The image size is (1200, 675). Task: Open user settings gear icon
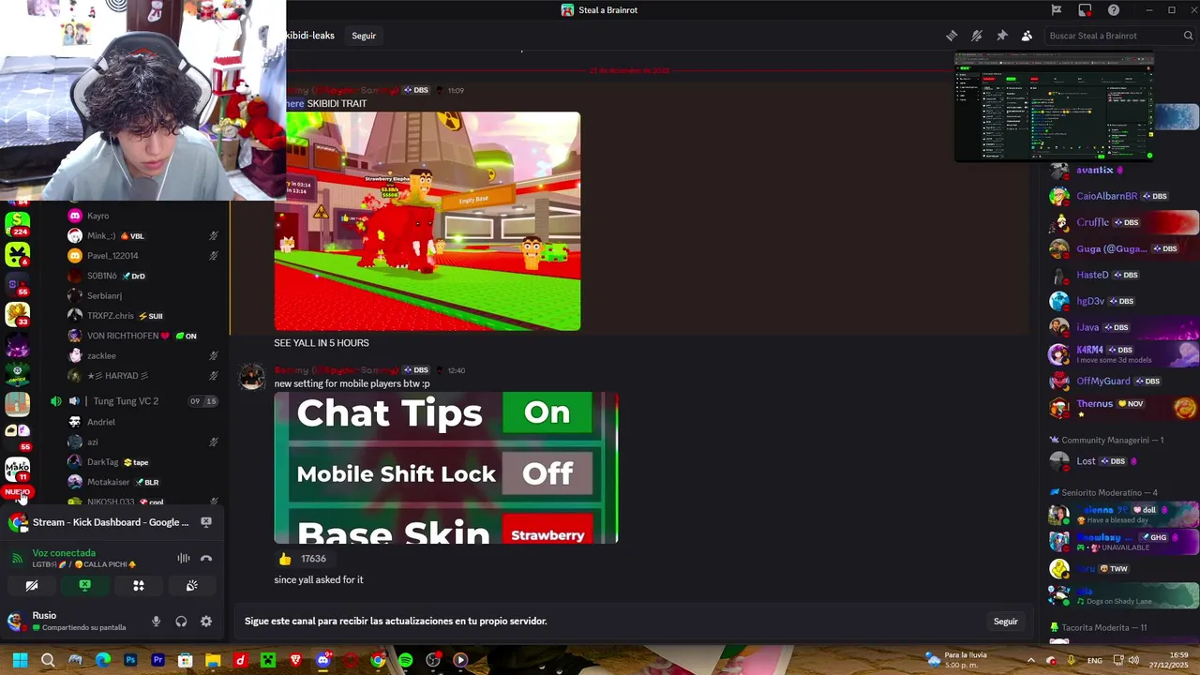coord(206,621)
